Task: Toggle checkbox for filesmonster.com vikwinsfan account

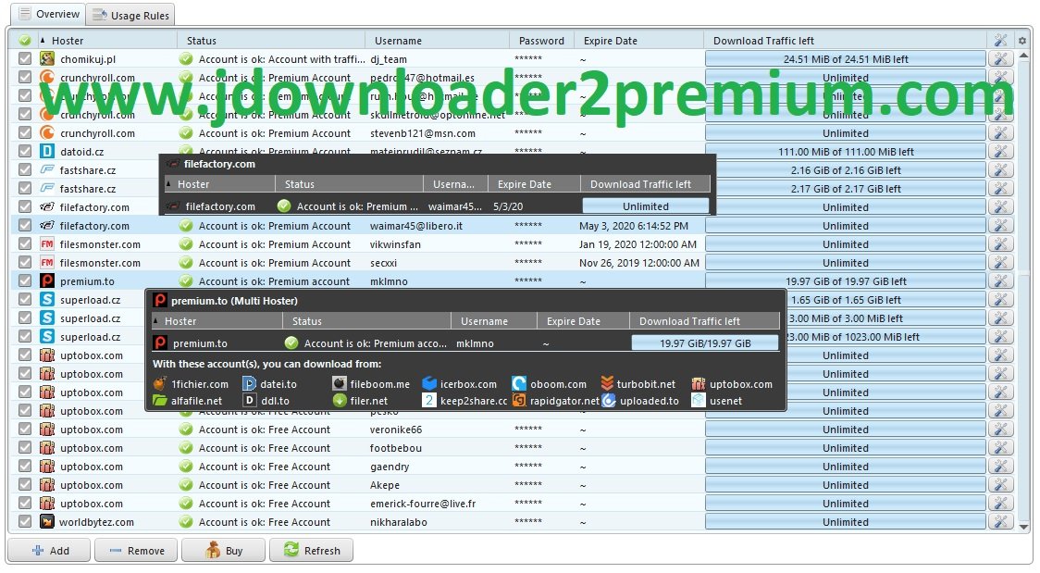Action: tap(25, 244)
